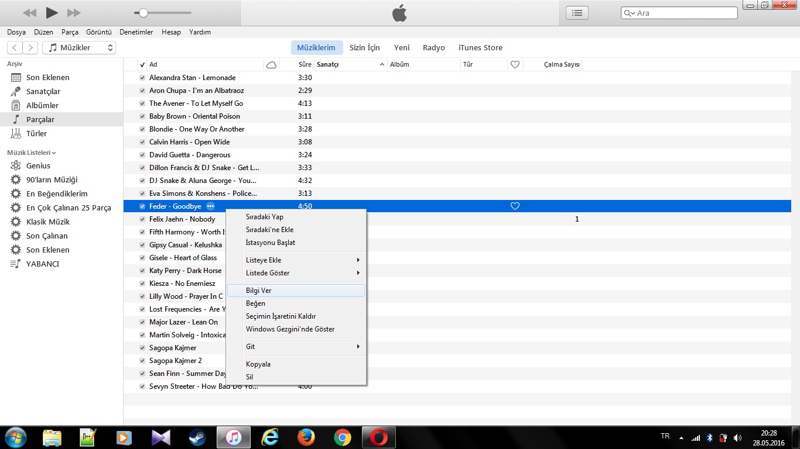Viewport: 800px width, 449px height.
Task: Switch to Sizin İçin tab
Action: pos(365,48)
